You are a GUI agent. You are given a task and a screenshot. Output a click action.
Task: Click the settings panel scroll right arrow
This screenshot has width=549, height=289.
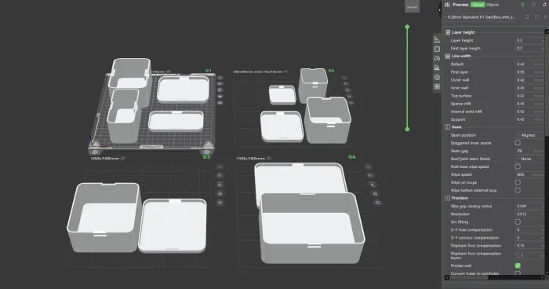coord(542,277)
